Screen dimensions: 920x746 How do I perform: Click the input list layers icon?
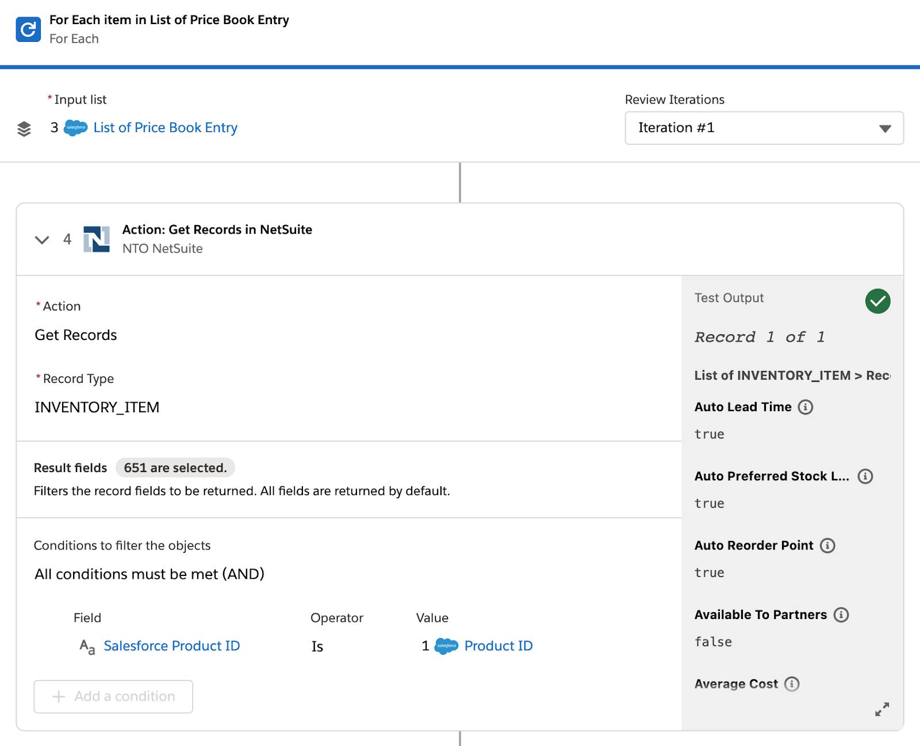tap(24, 129)
